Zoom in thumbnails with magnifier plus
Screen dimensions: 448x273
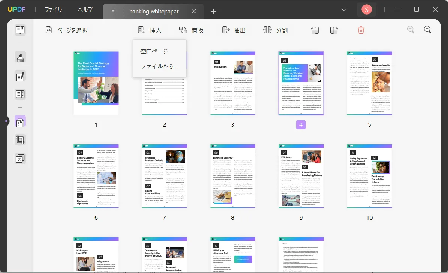tap(427, 30)
